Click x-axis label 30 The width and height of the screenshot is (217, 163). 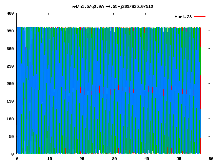(114, 159)
